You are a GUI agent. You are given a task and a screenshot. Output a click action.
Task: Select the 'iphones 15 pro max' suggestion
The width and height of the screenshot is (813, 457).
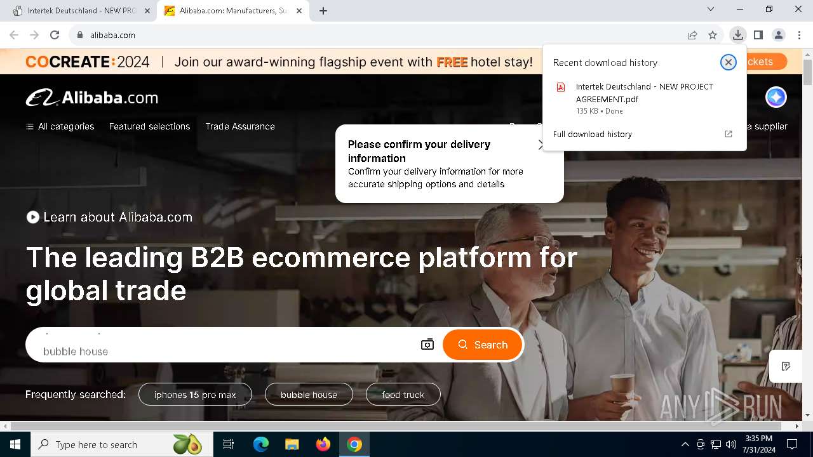pos(195,395)
